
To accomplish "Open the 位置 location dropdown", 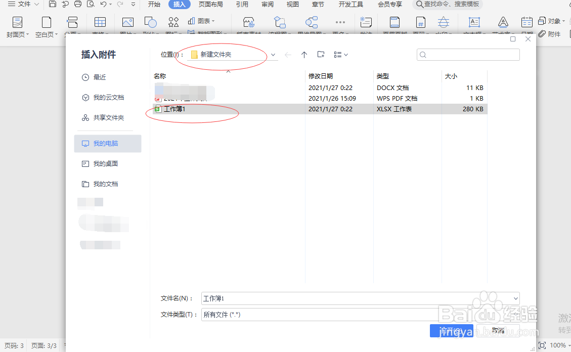I will click(273, 54).
